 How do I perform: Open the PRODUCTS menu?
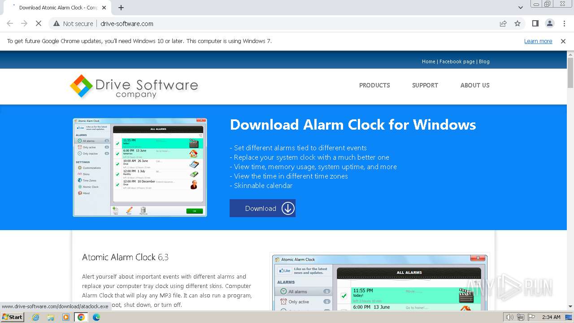[x=374, y=85]
